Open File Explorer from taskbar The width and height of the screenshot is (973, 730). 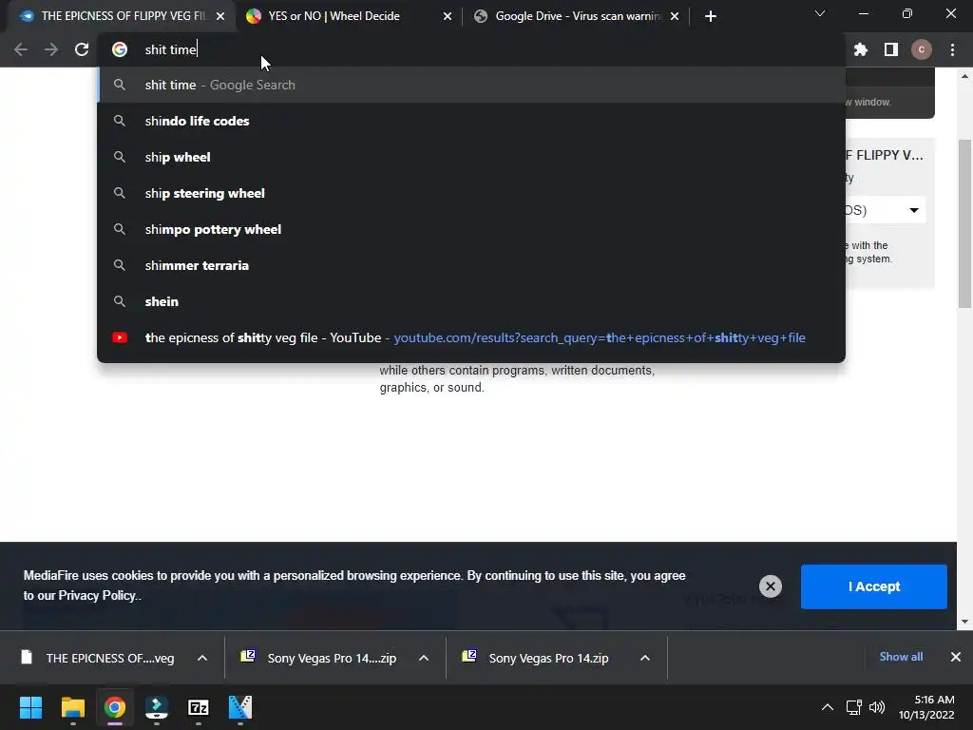(x=72, y=707)
